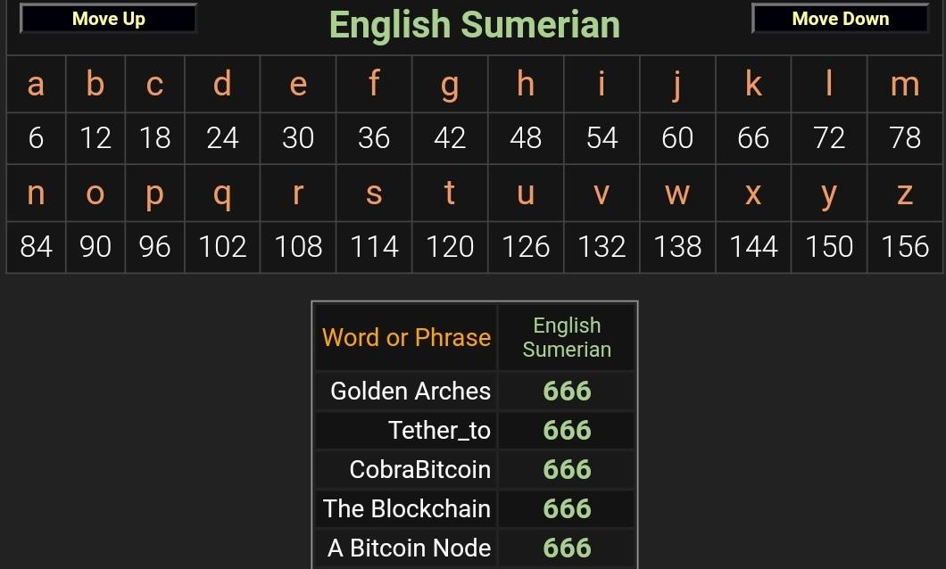The height and width of the screenshot is (569, 946).
Task: Select the letter n cell
Action: pos(36,194)
